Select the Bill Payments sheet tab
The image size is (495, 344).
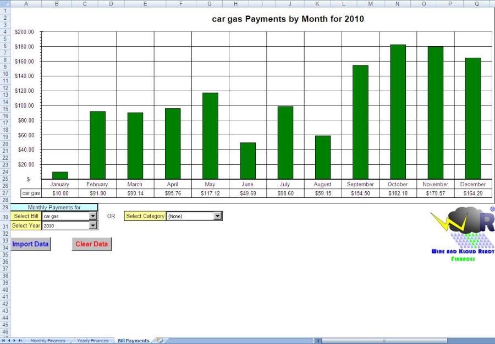click(x=133, y=341)
